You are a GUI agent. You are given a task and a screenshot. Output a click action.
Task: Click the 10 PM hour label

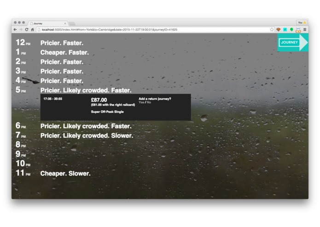(23, 164)
